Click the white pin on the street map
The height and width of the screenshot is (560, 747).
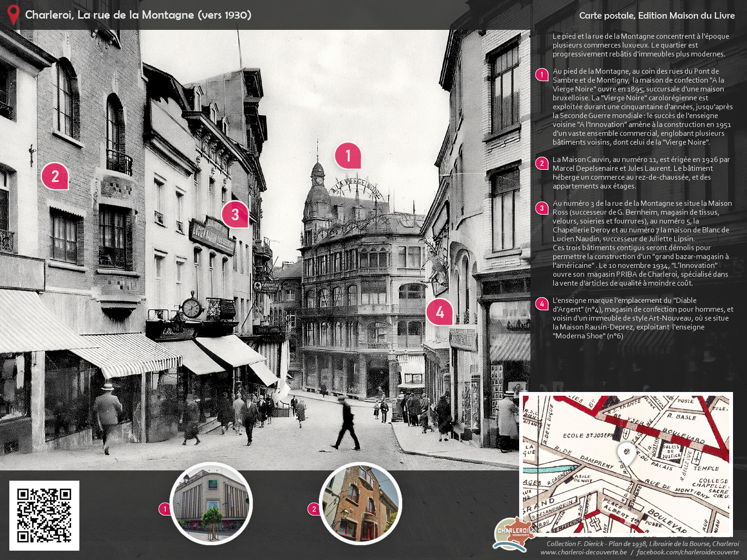coord(626,454)
